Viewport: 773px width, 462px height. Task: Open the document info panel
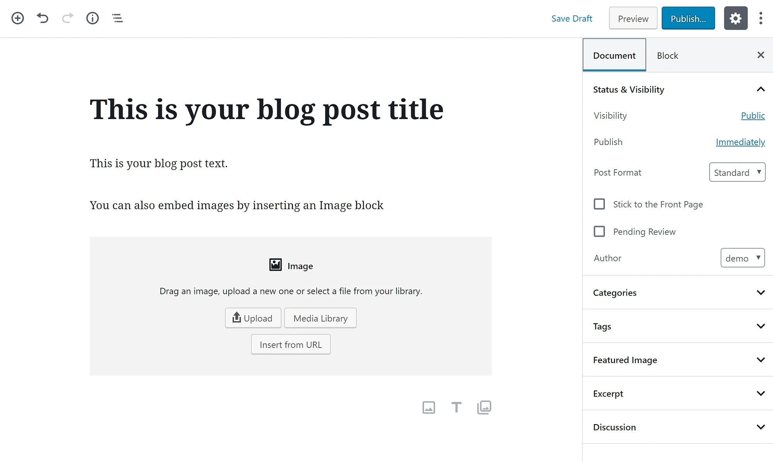(x=92, y=18)
